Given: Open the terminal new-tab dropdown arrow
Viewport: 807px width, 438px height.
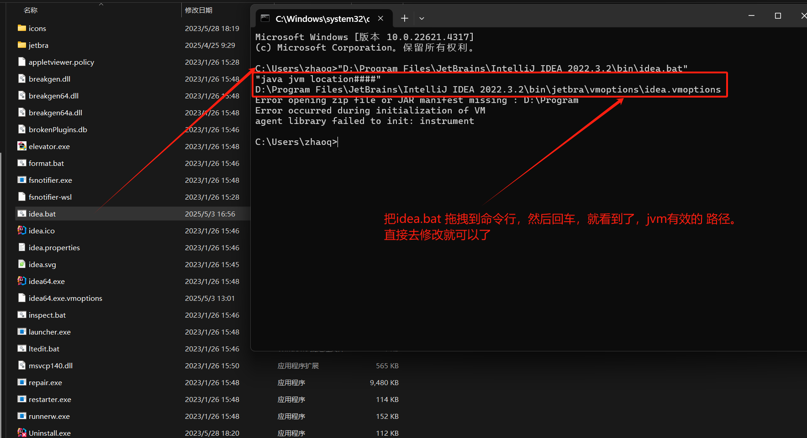Looking at the screenshot, I should pos(422,19).
